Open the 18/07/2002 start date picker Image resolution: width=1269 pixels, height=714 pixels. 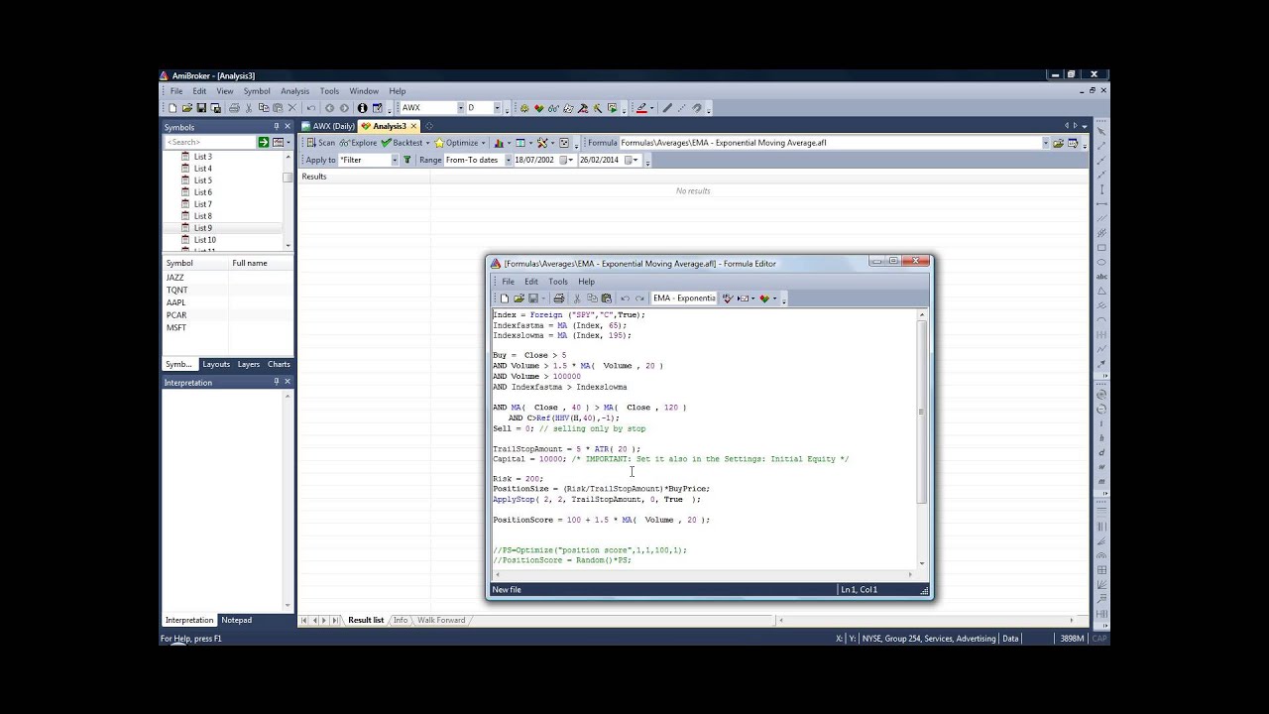coord(567,160)
